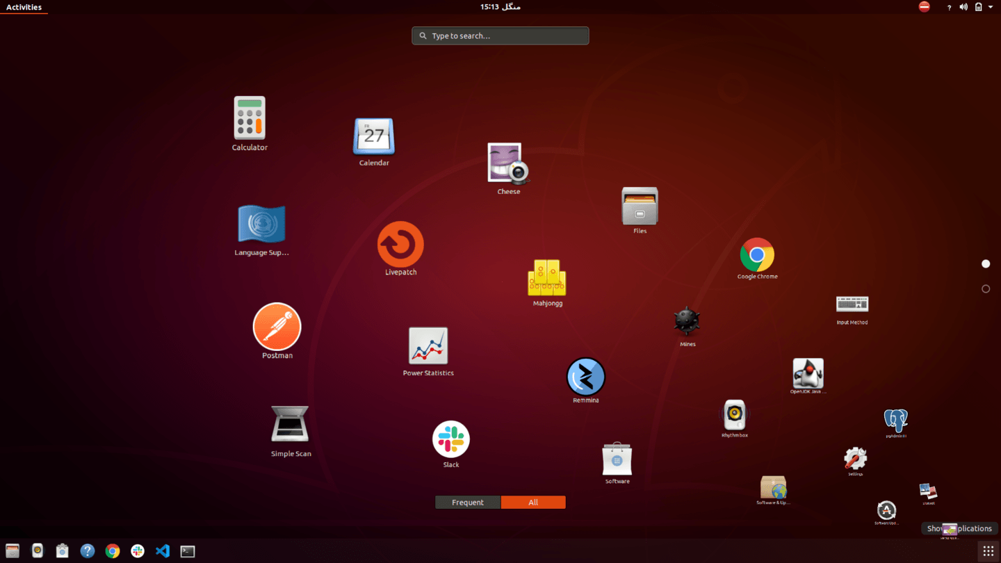Switch to the Frequent apps view
Screen dimensions: 1001x563
pos(468,503)
